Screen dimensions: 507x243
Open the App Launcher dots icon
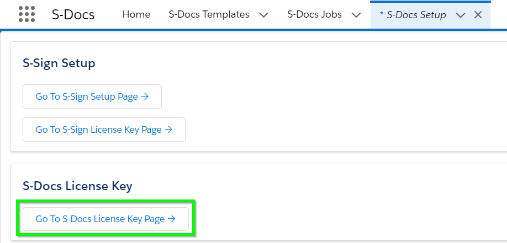pyautogui.click(x=27, y=14)
